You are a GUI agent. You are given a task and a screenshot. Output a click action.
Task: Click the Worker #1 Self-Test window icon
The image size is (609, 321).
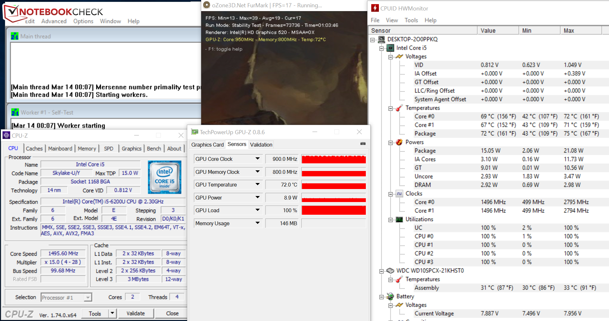[x=15, y=112]
